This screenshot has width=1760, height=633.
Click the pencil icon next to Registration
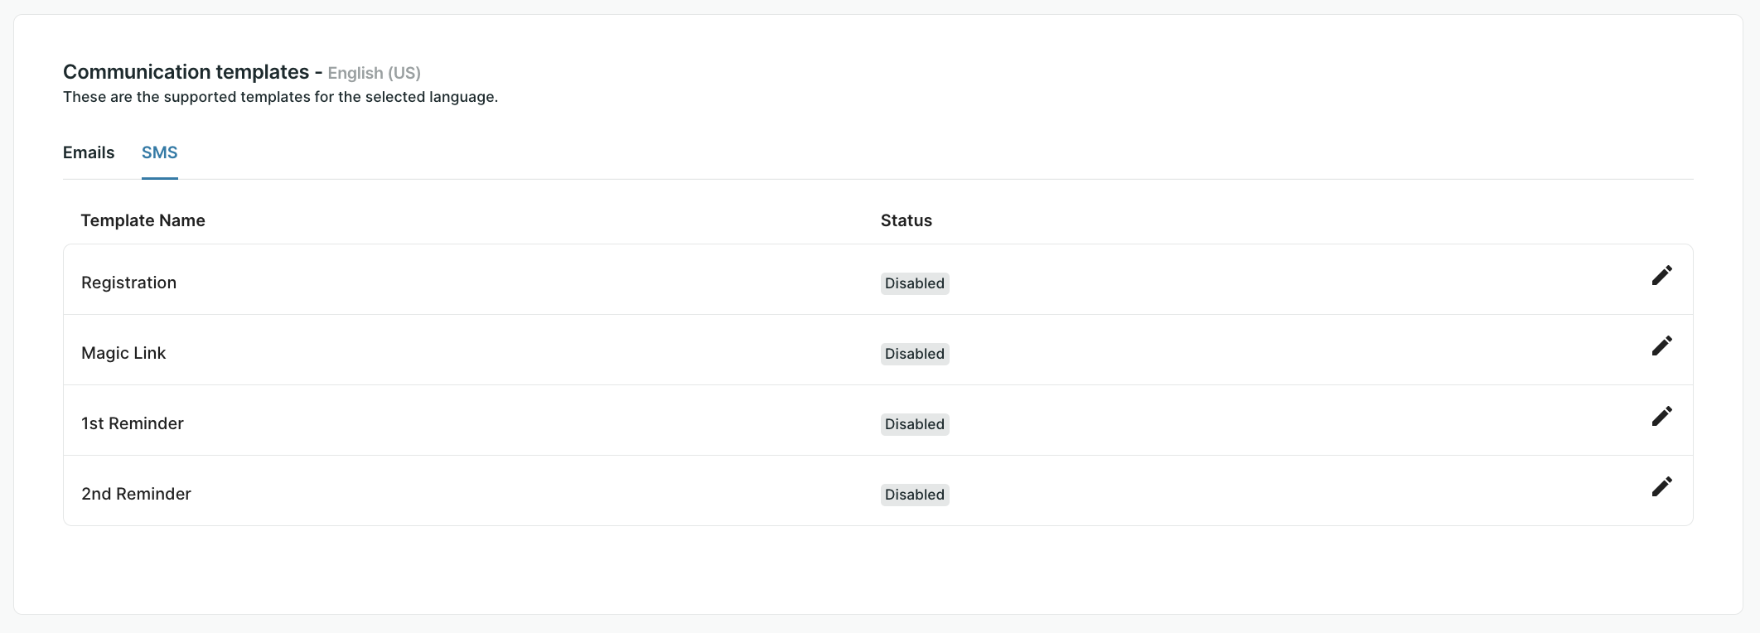(1662, 274)
